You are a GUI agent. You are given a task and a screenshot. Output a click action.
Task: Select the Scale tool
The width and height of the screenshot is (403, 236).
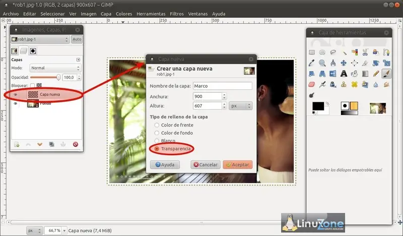pos(386,63)
